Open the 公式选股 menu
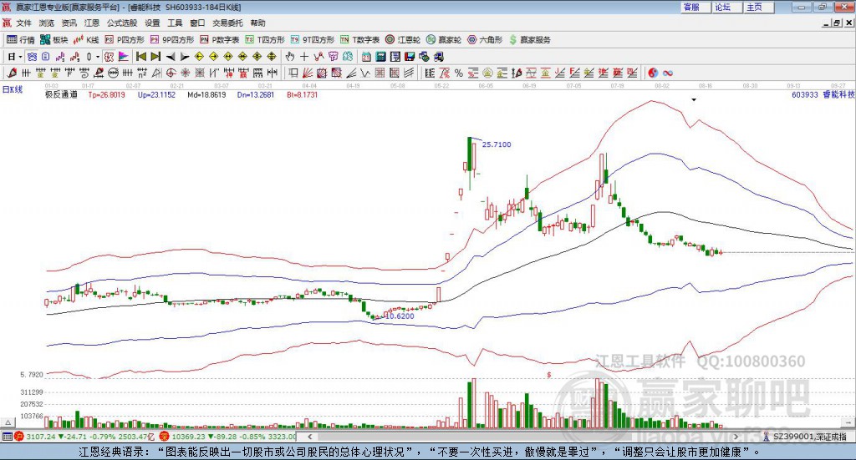This screenshot has width=856, height=460. coord(122,23)
